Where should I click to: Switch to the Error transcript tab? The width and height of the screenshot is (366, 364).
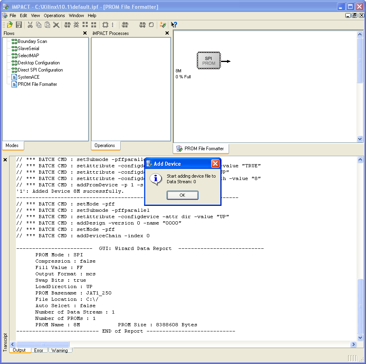pyautogui.click(x=39, y=350)
